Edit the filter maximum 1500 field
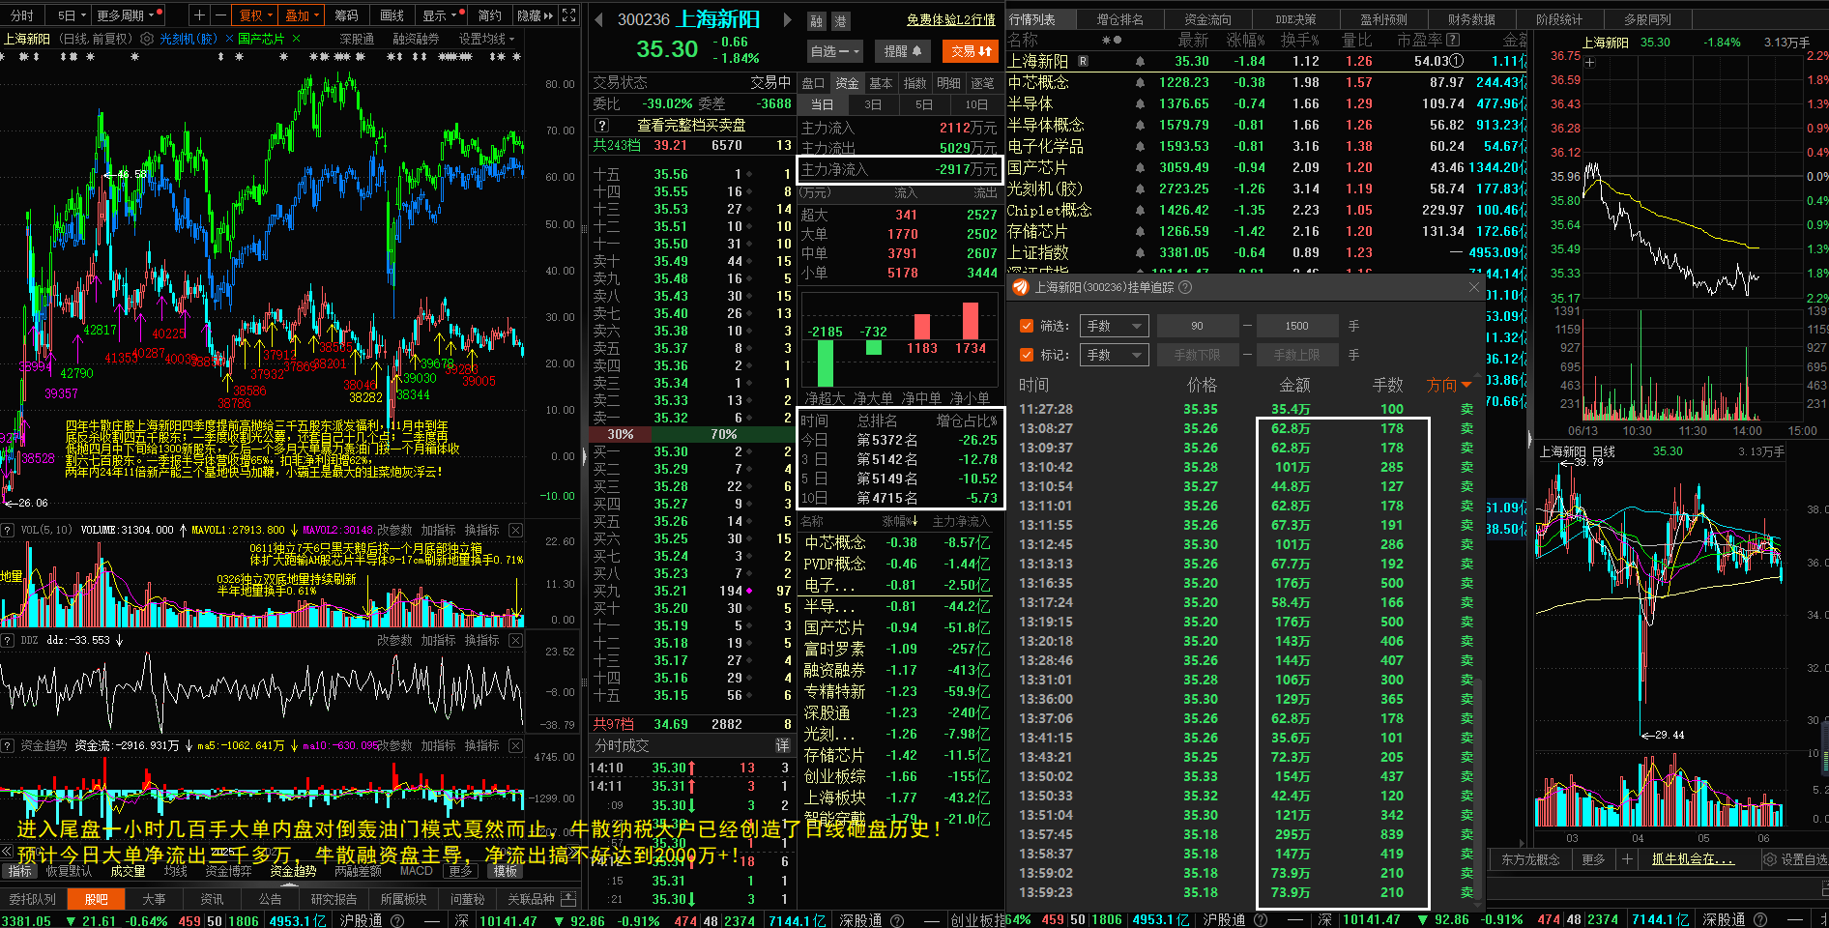This screenshot has height=928, width=1829. 1297,326
